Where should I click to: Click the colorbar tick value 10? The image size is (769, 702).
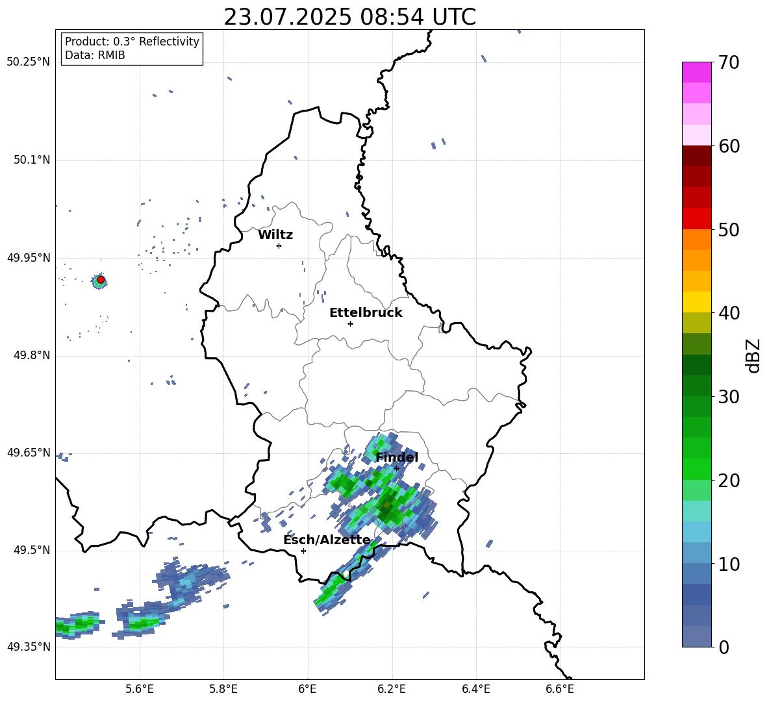(x=729, y=564)
